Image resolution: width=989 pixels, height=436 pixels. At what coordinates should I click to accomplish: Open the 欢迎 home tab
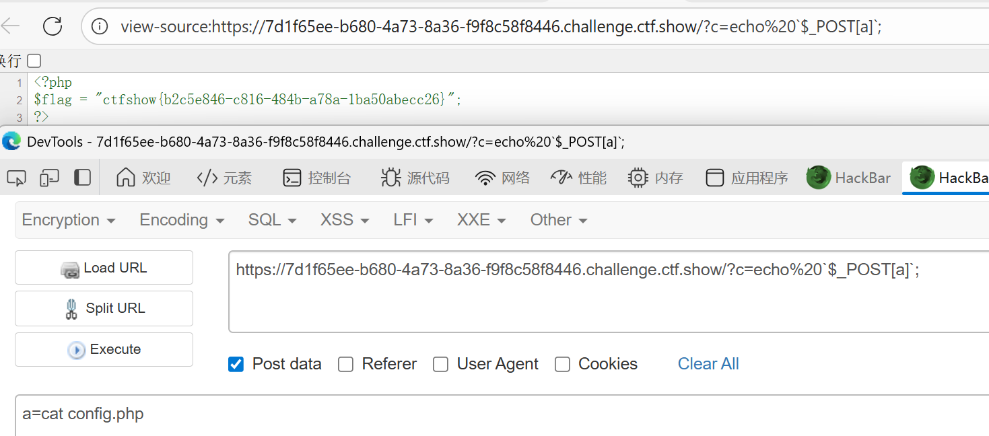pyautogui.click(x=143, y=178)
